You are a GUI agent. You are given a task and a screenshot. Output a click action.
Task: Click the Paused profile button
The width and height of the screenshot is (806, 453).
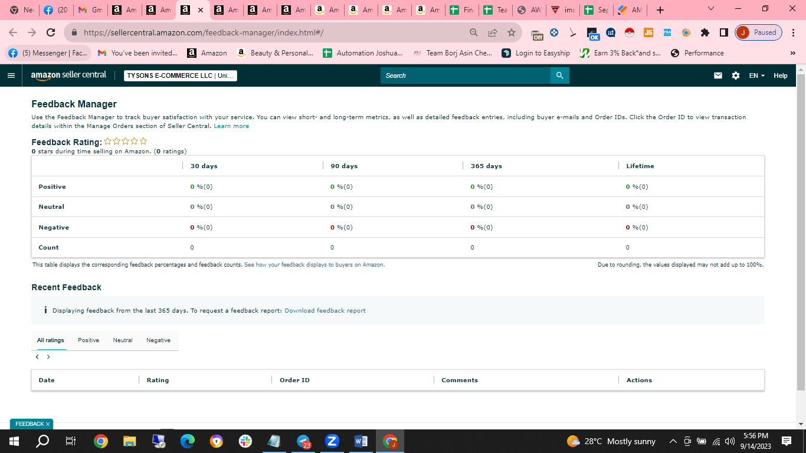[758, 32]
